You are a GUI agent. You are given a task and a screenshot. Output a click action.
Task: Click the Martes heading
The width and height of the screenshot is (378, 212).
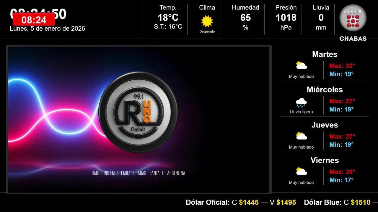(x=325, y=54)
